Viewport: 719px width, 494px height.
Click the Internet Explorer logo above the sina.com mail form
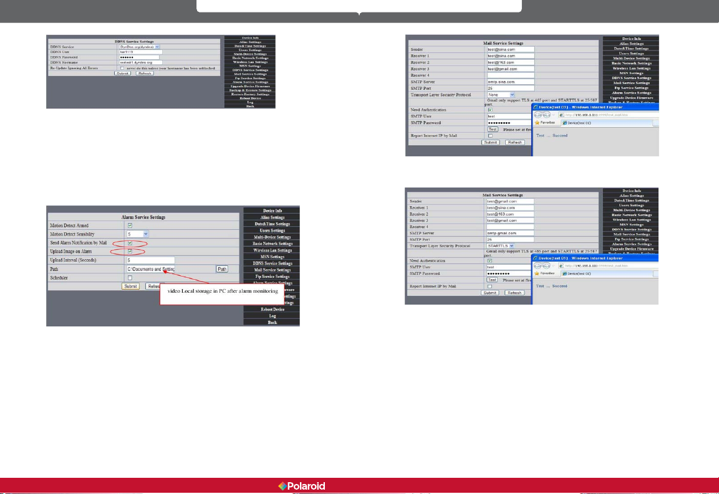pos(536,107)
